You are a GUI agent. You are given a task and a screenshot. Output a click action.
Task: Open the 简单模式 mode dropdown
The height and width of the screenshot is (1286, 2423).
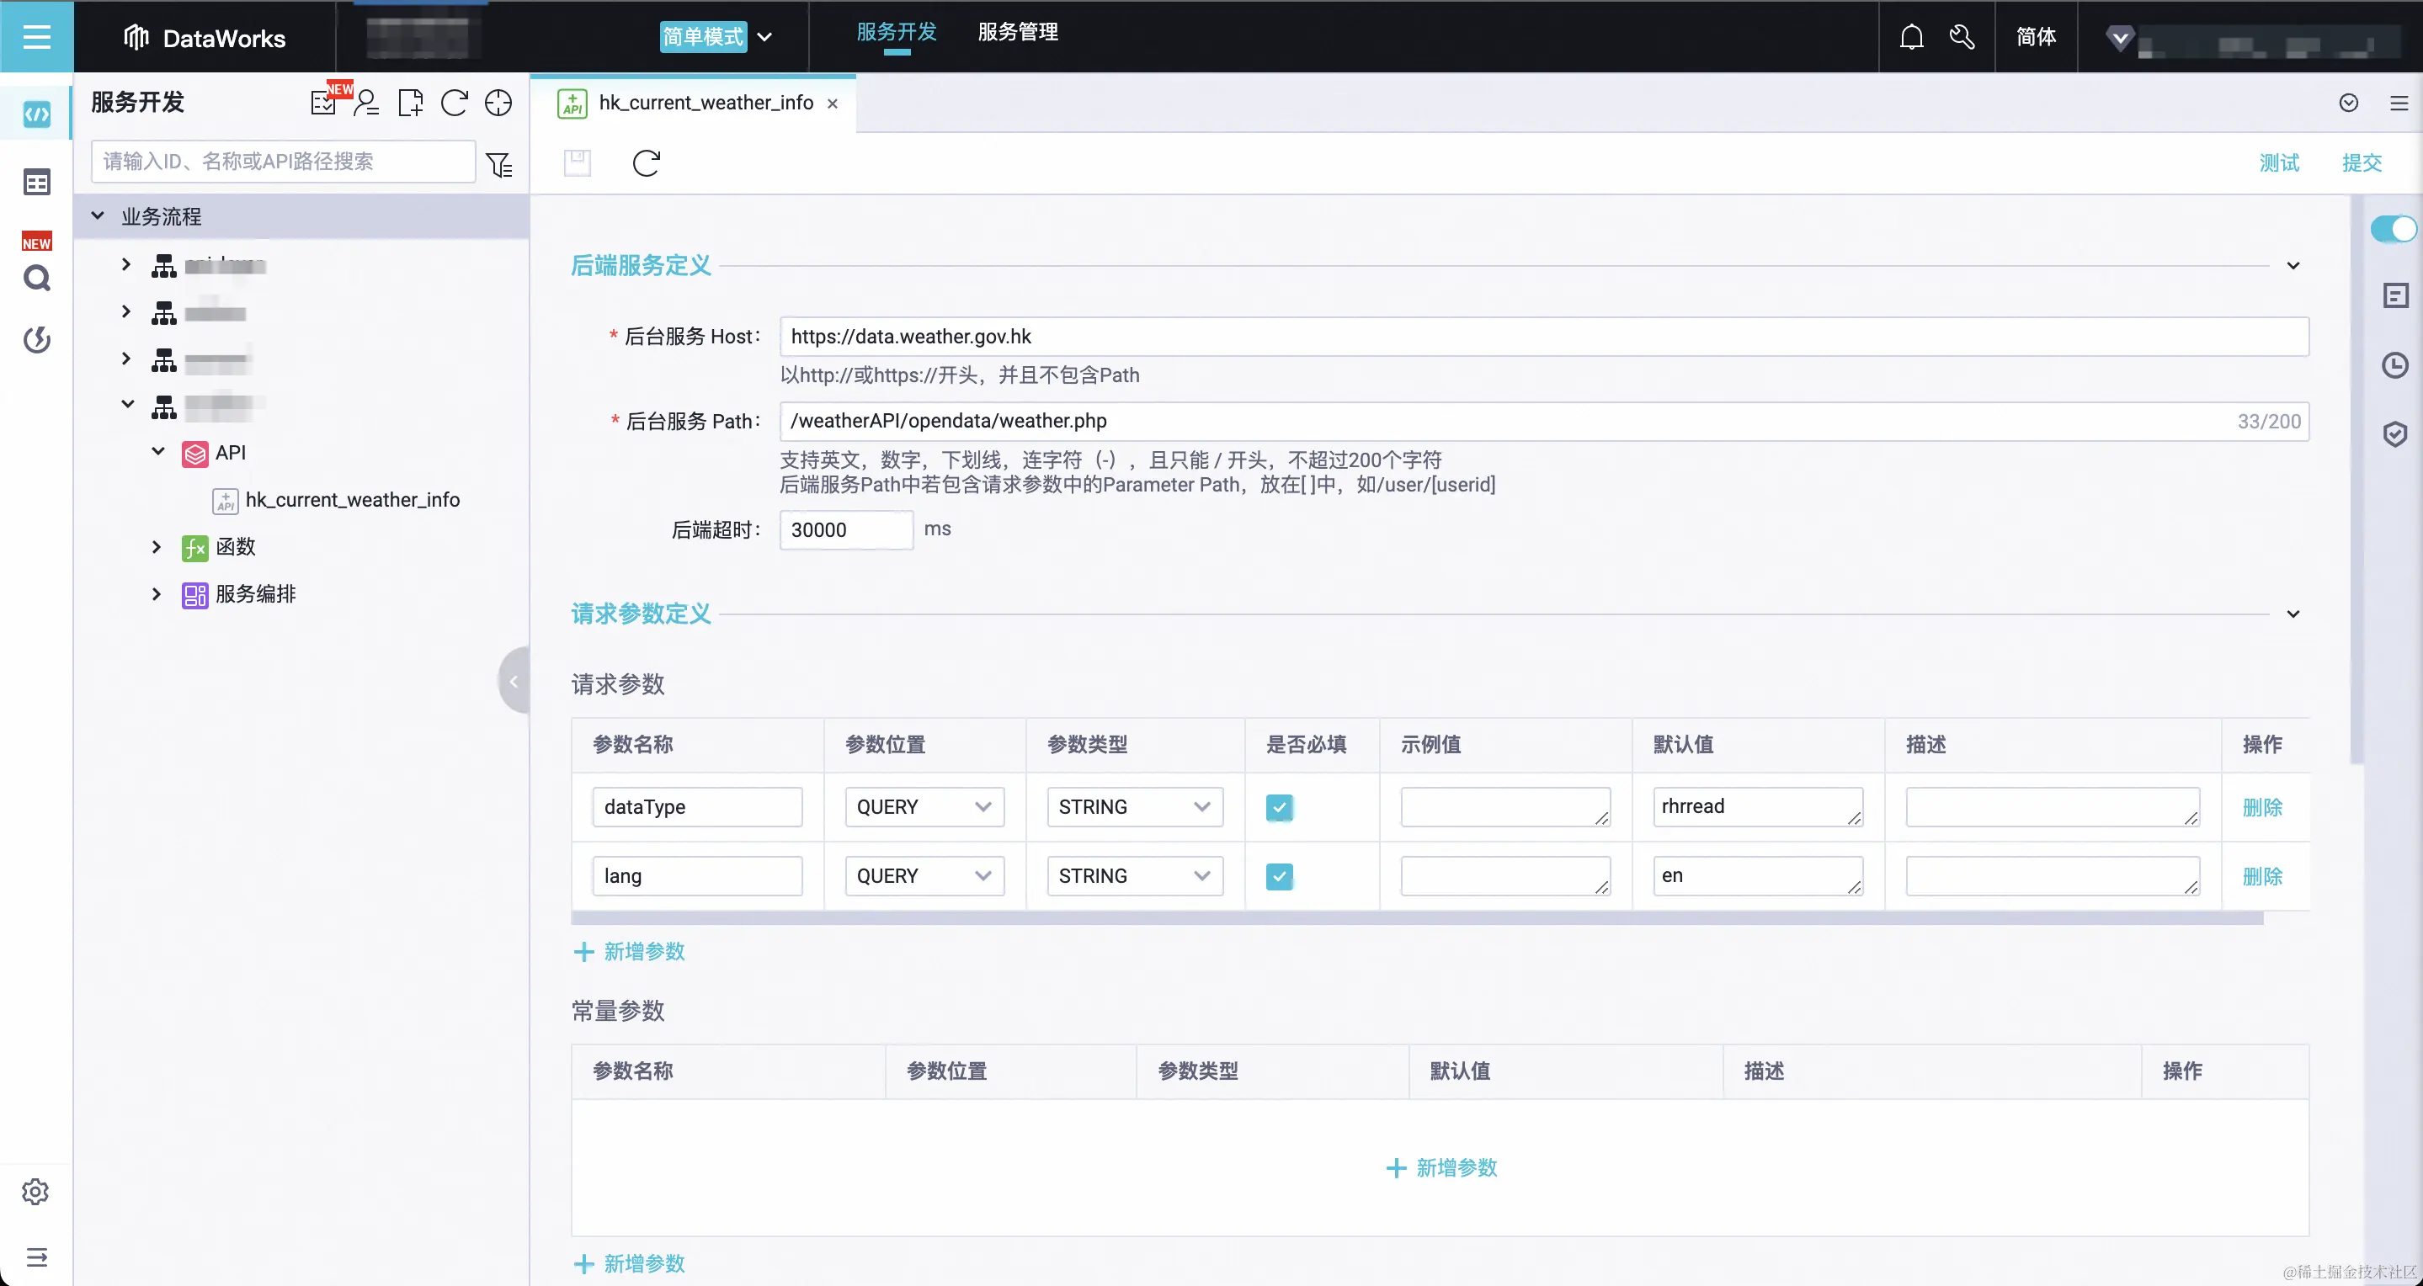(716, 37)
